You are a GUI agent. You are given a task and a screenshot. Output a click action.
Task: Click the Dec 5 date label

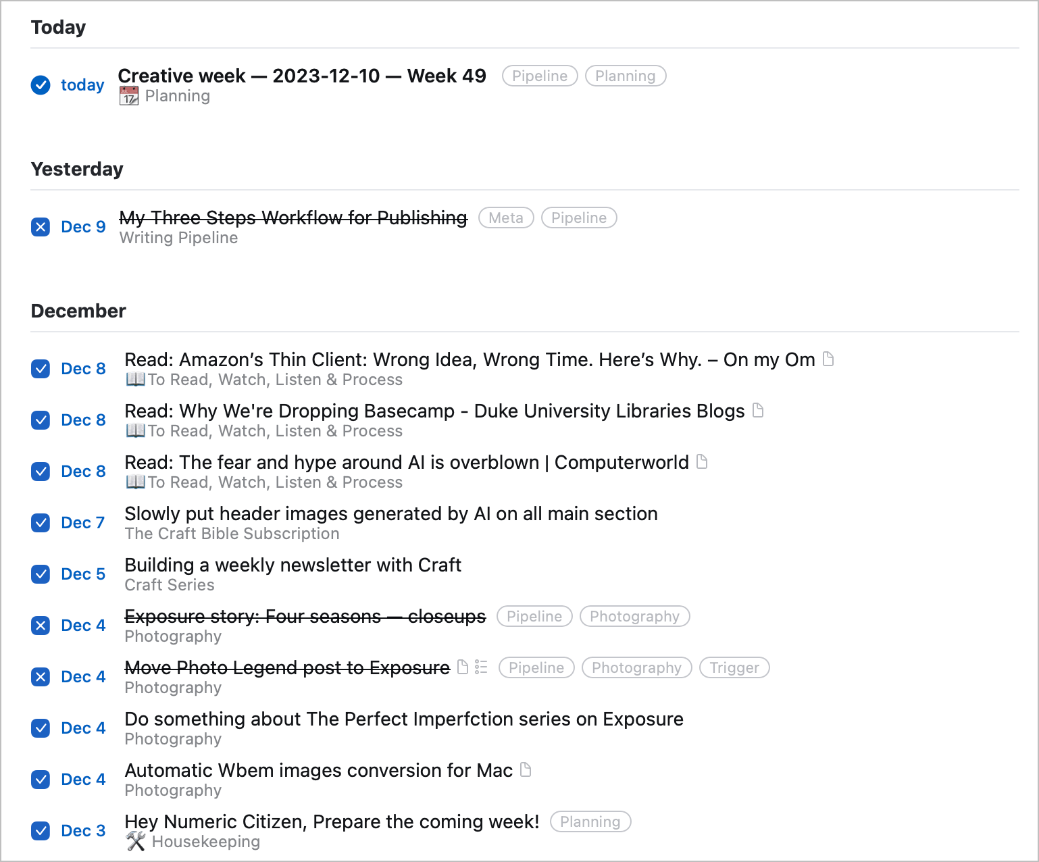83,574
